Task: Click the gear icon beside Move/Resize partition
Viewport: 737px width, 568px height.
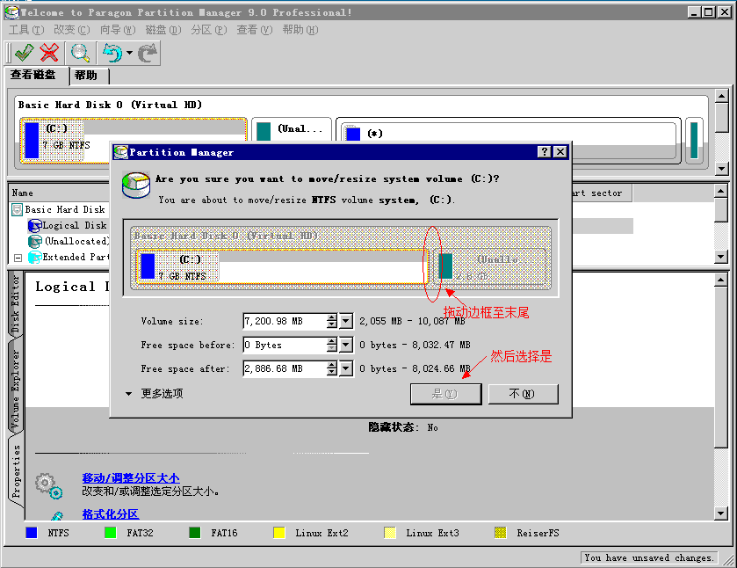Action: (x=47, y=484)
